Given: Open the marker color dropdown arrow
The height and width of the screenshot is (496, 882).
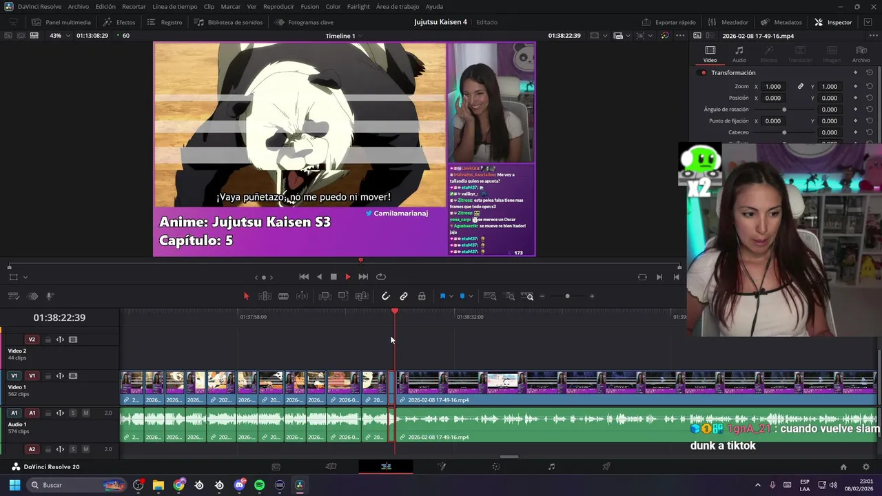Looking at the screenshot, I should pos(471,296).
